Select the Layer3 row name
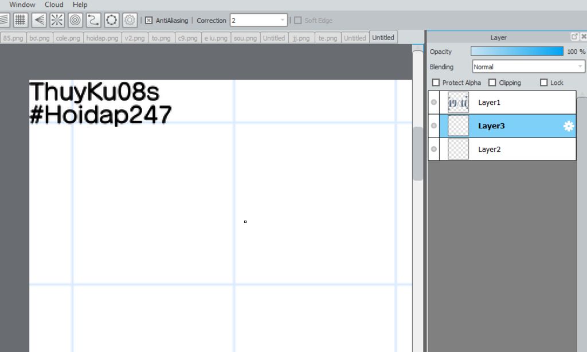Viewport: 587px width, 352px height. tap(491, 126)
